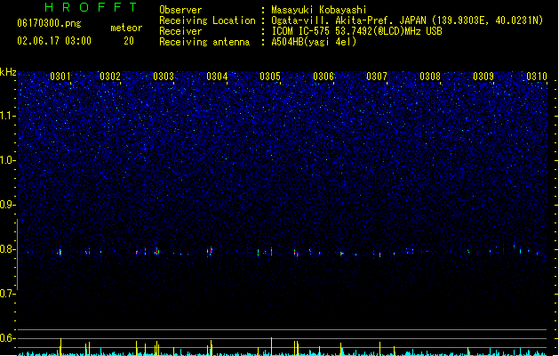Click the gray vertical frequency range bar

point(17,255)
